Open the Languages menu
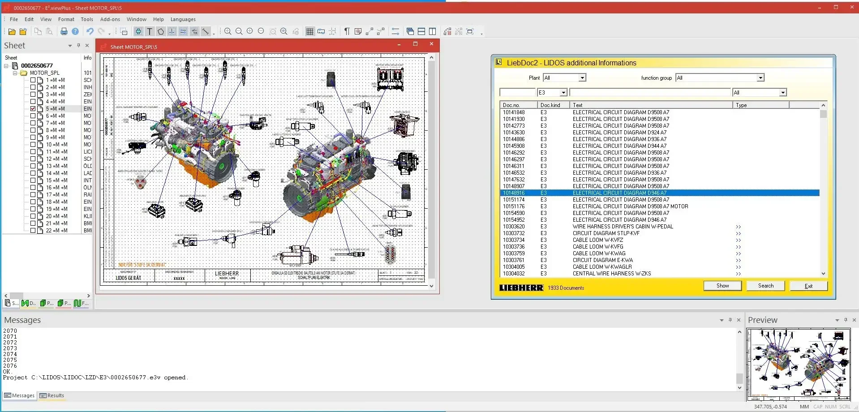Image resolution: width=859 pixels, height=412 pixels. pyautogui.click(x=183, y=19)
